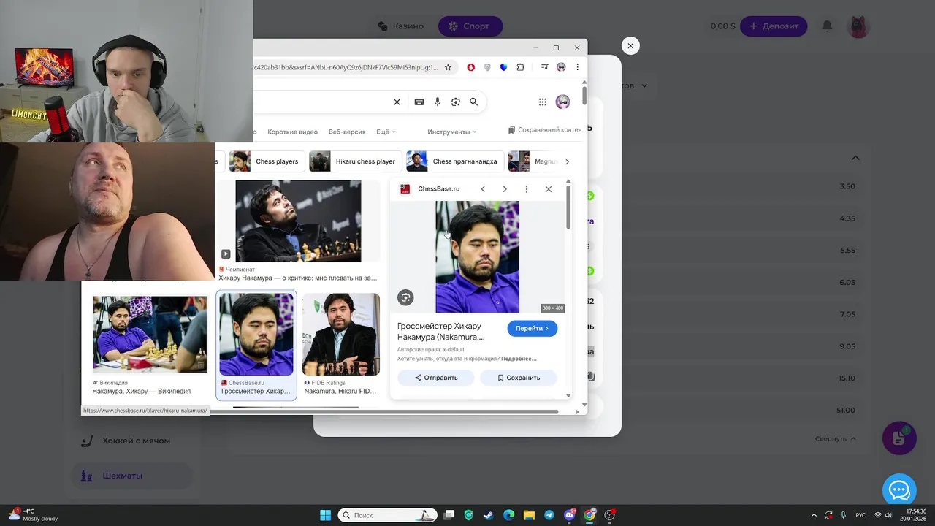The width and height of the screenshot is (935, 526).
Task: Open the Казино section
Action: (400, 26)
